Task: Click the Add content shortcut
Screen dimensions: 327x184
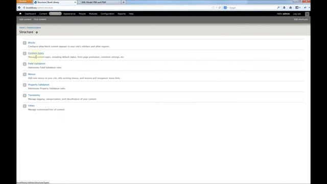Action: [25, 19]
